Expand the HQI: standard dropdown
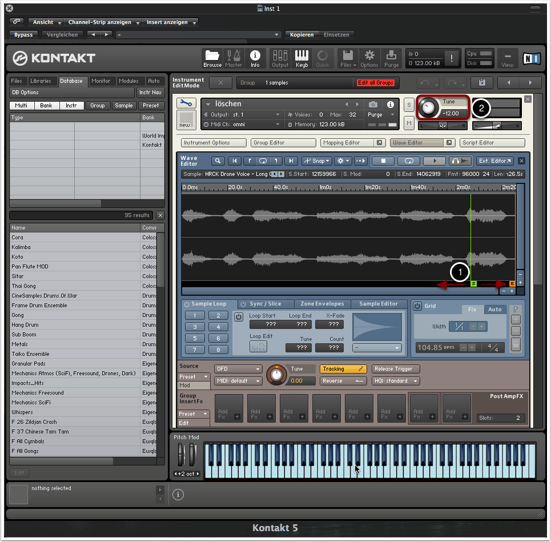Screen dimensions: 551x542 click(x=396, y=381)
